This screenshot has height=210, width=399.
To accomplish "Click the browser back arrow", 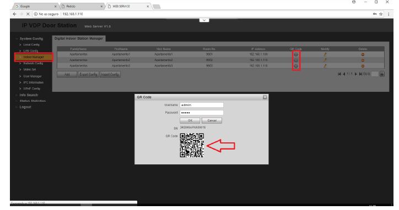I will click(14, 14).
